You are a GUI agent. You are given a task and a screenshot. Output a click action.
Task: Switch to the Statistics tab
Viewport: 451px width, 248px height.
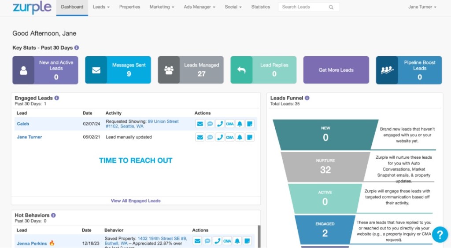(260, 7)
